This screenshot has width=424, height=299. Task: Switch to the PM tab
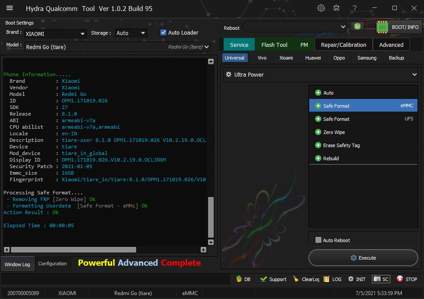(x=304, y=45)
